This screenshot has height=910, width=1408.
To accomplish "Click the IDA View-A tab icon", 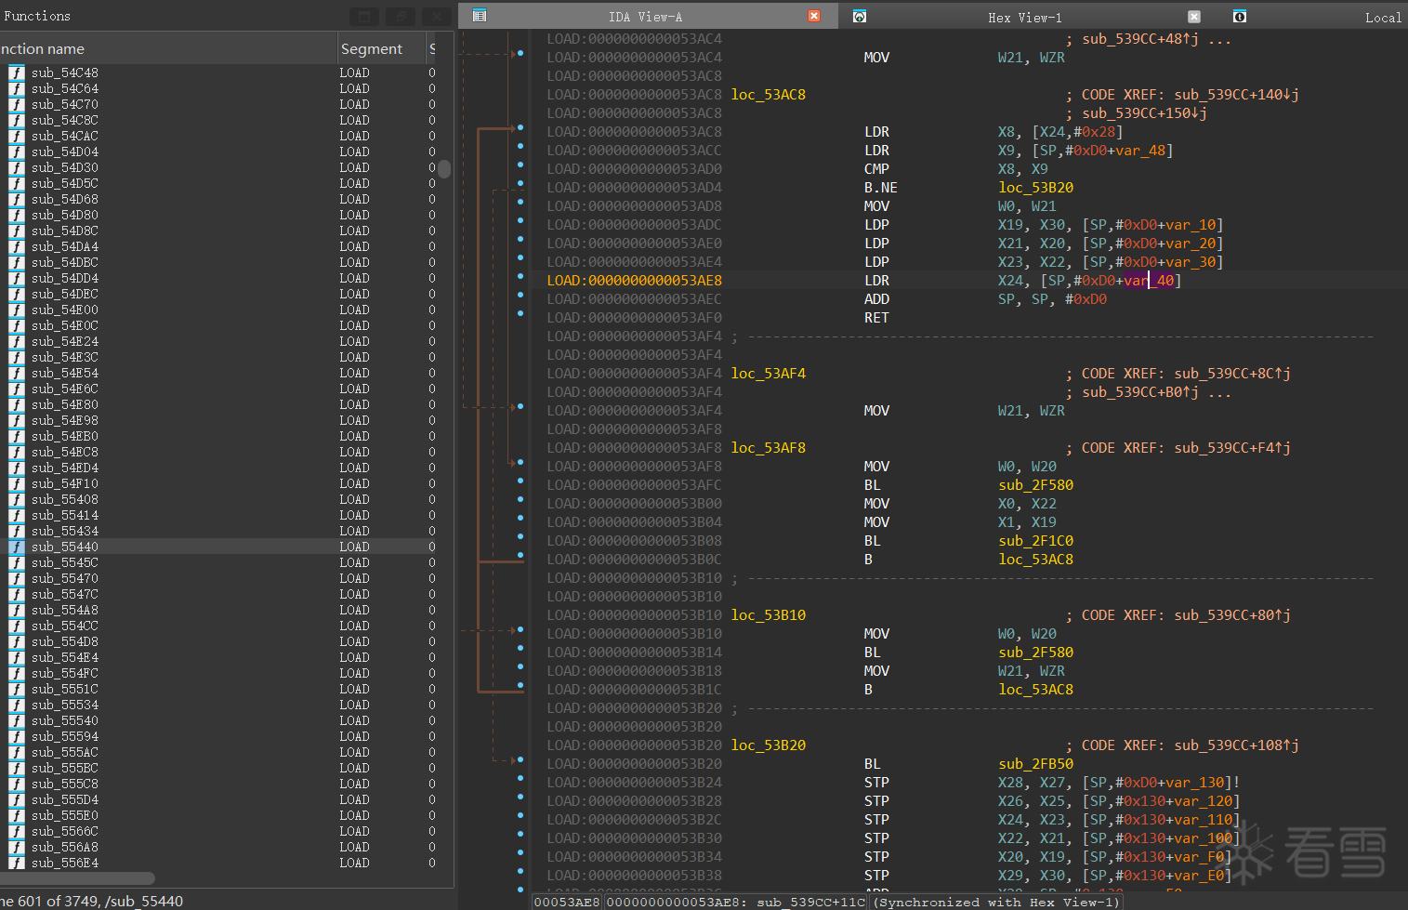I will click(x=480, y=16).
